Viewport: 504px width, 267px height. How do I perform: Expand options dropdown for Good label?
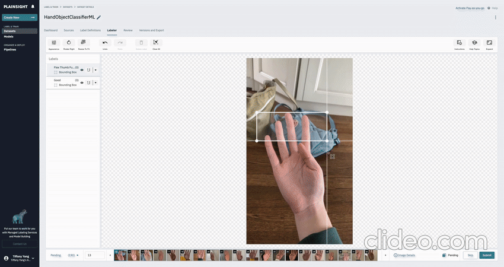pos(95,82)
